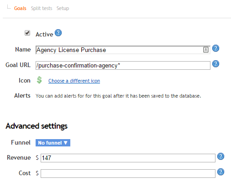Image resolution: width=231 pixels, height=182 pixels.
Task: Click the Choose a different icon link
Action: (74, 81)
